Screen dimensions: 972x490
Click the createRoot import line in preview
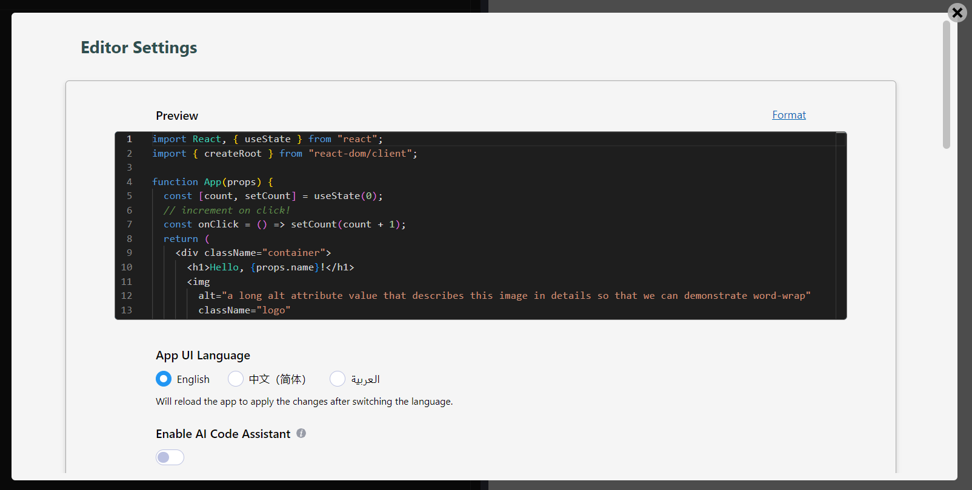[285, 154]
